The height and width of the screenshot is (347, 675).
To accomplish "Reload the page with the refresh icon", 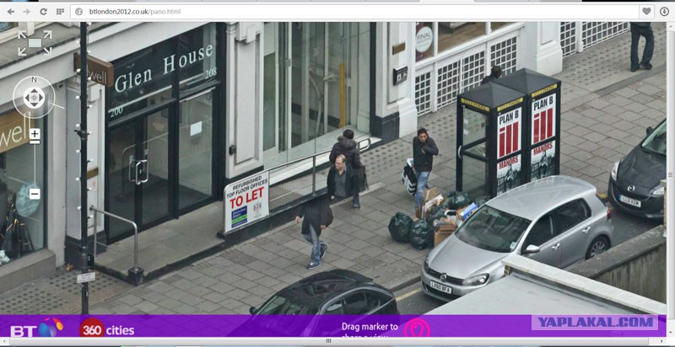I will pyautogui.click(x=43, y=12).
